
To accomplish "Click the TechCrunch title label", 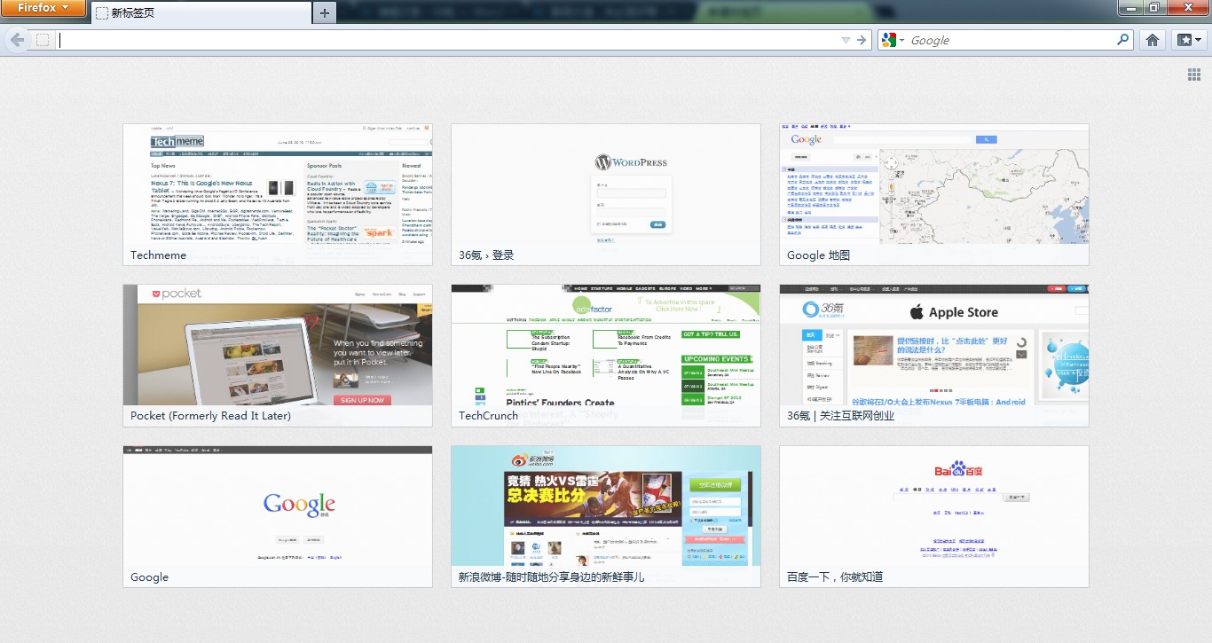I will [x=487, y=416].
